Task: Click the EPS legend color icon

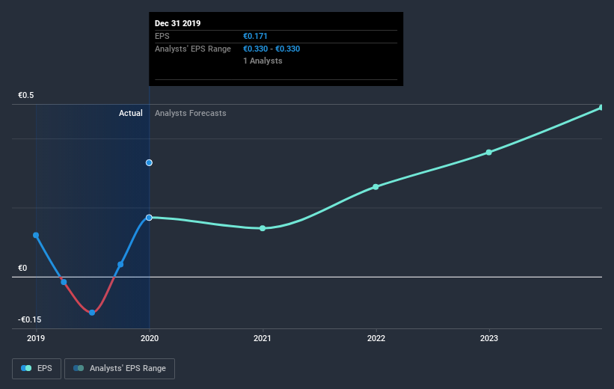Action: click(26, 368)
